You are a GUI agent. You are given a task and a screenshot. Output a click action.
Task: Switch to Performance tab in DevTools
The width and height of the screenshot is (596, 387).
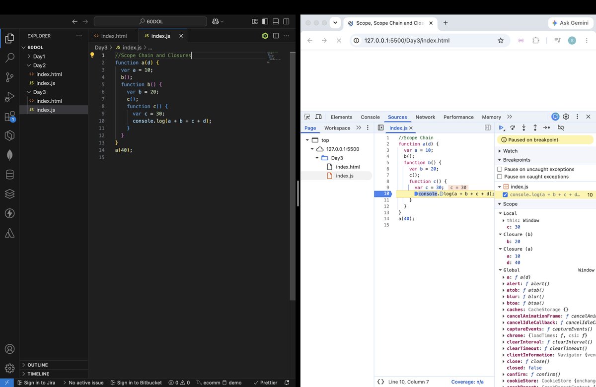click(x=458, y=117)
